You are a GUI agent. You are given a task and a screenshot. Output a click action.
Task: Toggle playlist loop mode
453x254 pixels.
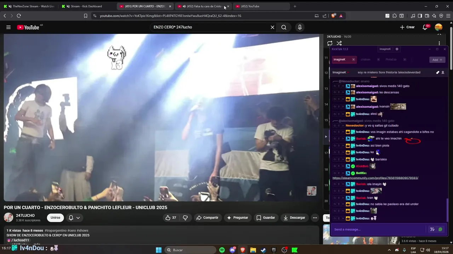click(x=329, y=43)
